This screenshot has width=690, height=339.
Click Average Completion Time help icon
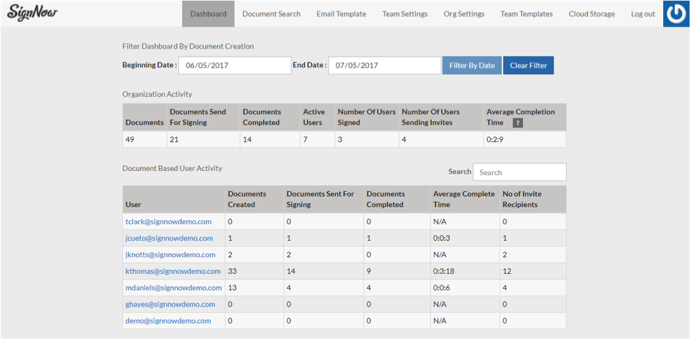coord(517,123)
